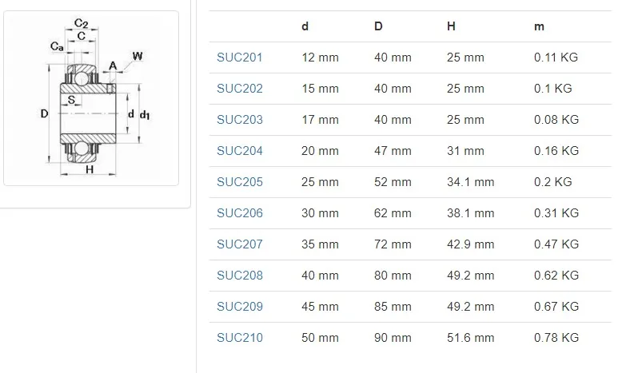Click the SUC210 part number link

[240, 338]
